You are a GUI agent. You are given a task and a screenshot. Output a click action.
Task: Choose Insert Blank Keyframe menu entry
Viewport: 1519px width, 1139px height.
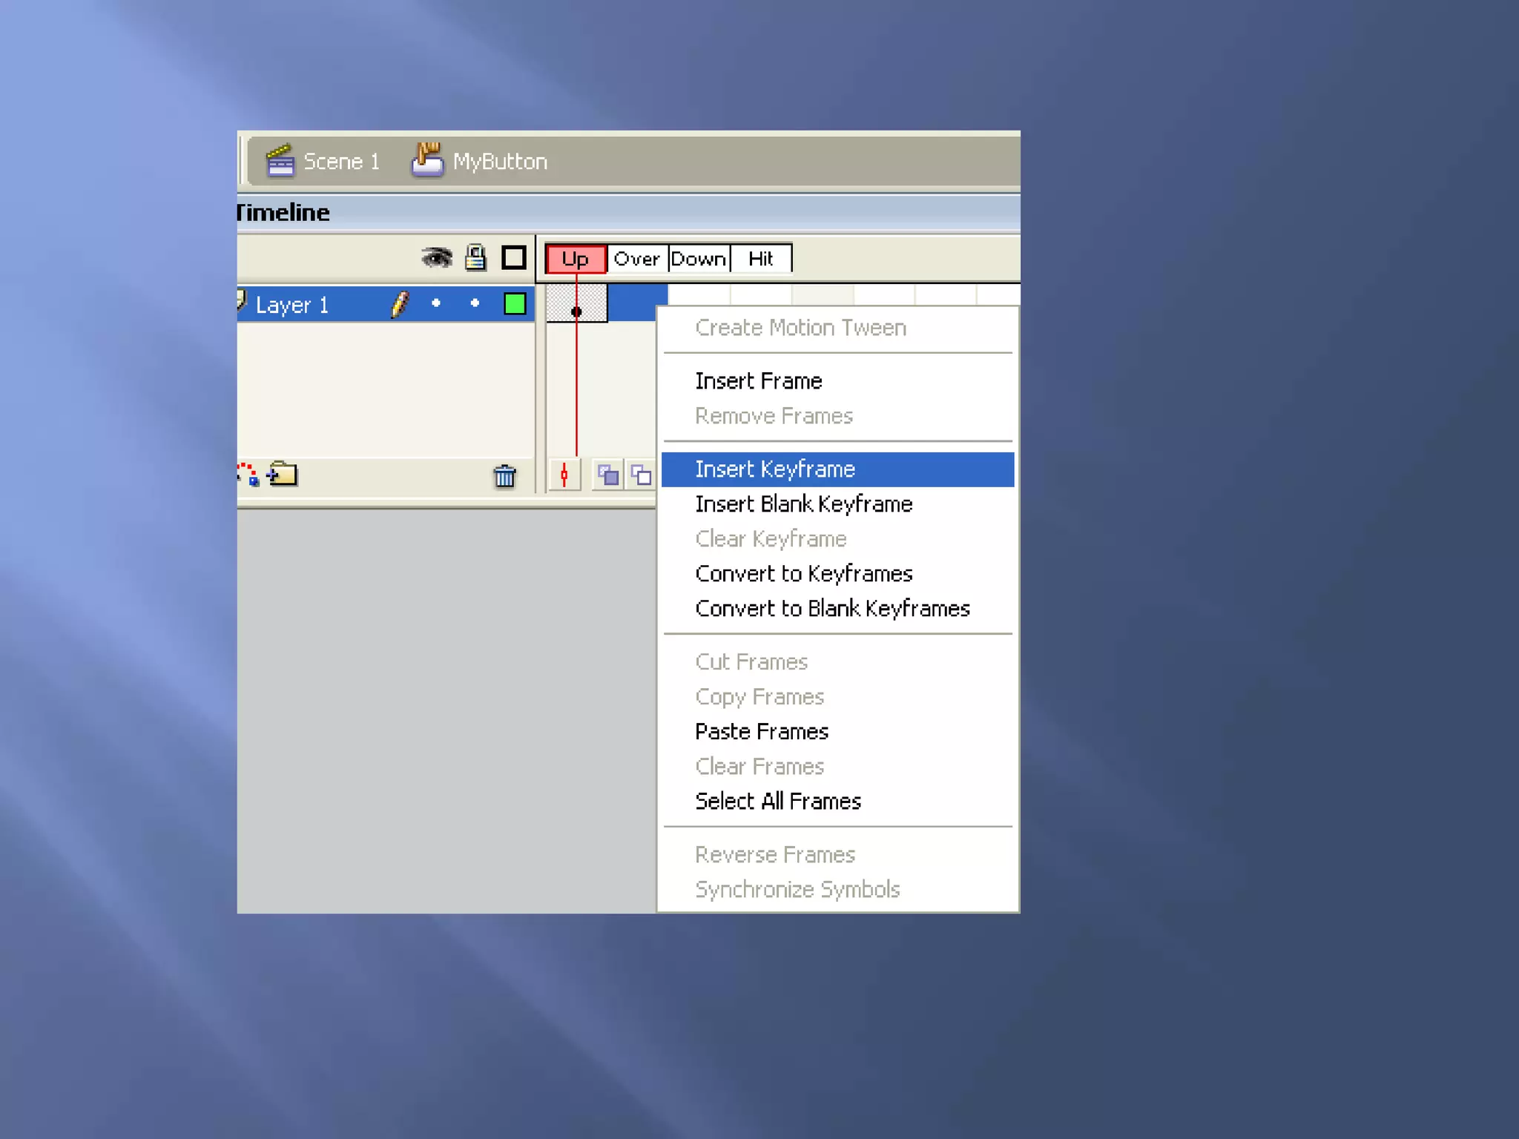click(x=803, y=504)
